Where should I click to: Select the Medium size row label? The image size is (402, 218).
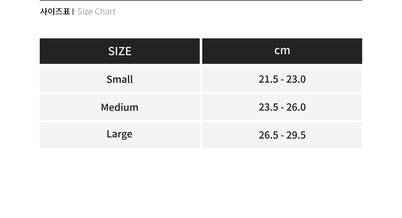120,107
